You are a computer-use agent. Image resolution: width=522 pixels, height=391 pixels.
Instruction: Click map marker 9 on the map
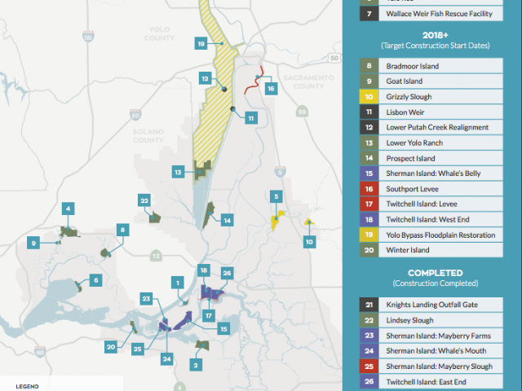click(33, 243)
